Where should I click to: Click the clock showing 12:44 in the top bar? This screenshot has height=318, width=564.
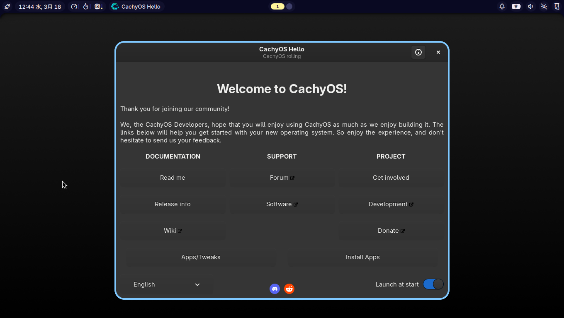[x=40, y=7]
